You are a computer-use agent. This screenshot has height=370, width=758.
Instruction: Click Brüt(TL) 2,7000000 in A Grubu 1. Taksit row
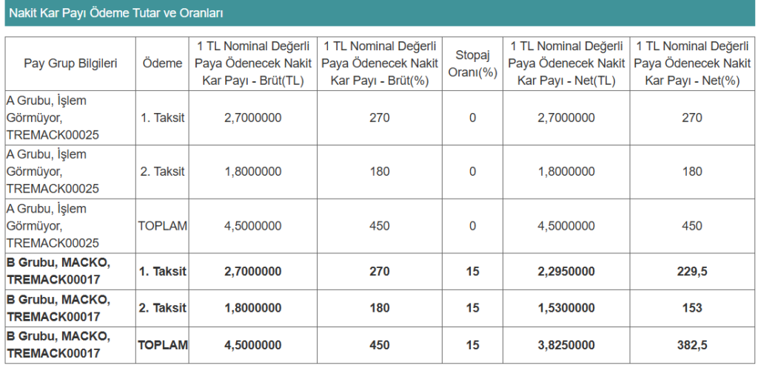point(253,117)
